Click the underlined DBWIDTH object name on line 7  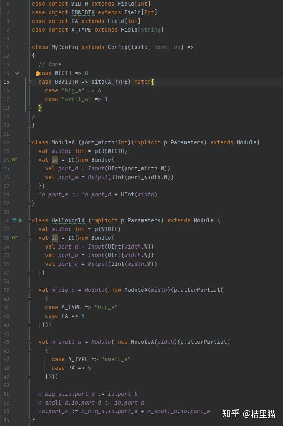pos(83,12)
